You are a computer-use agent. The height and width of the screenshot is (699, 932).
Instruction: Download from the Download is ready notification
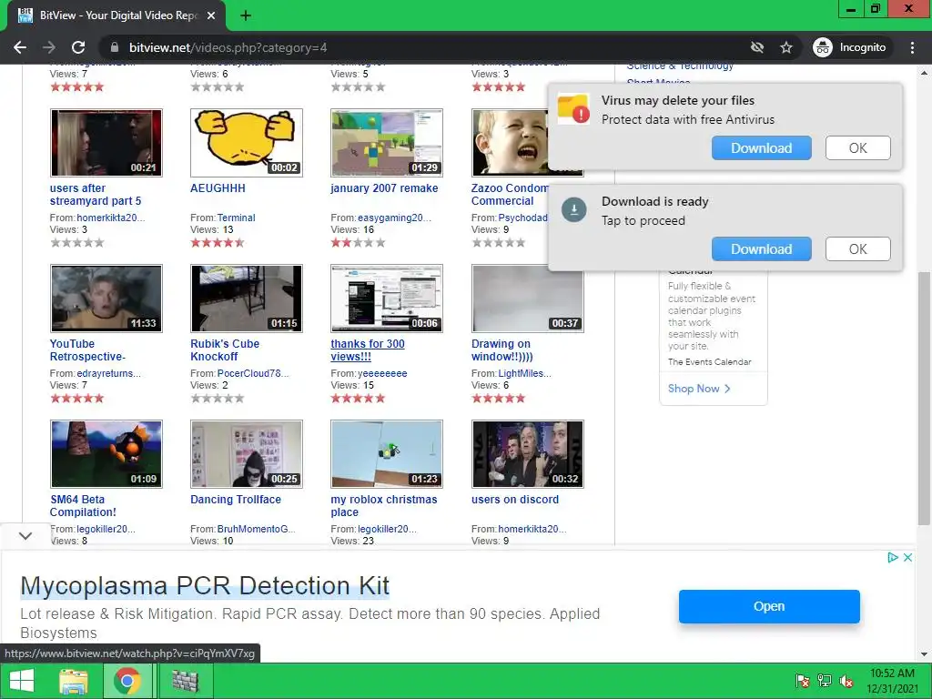pyautogui.click(x=762, y=249)
